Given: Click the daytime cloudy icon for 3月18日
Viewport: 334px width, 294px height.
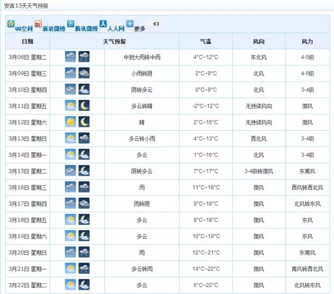Looking at the screenshot, I should tap(70, 220).
